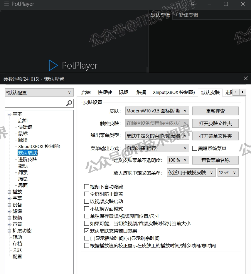Select 触摸 in the settings tree

[23, 140]
